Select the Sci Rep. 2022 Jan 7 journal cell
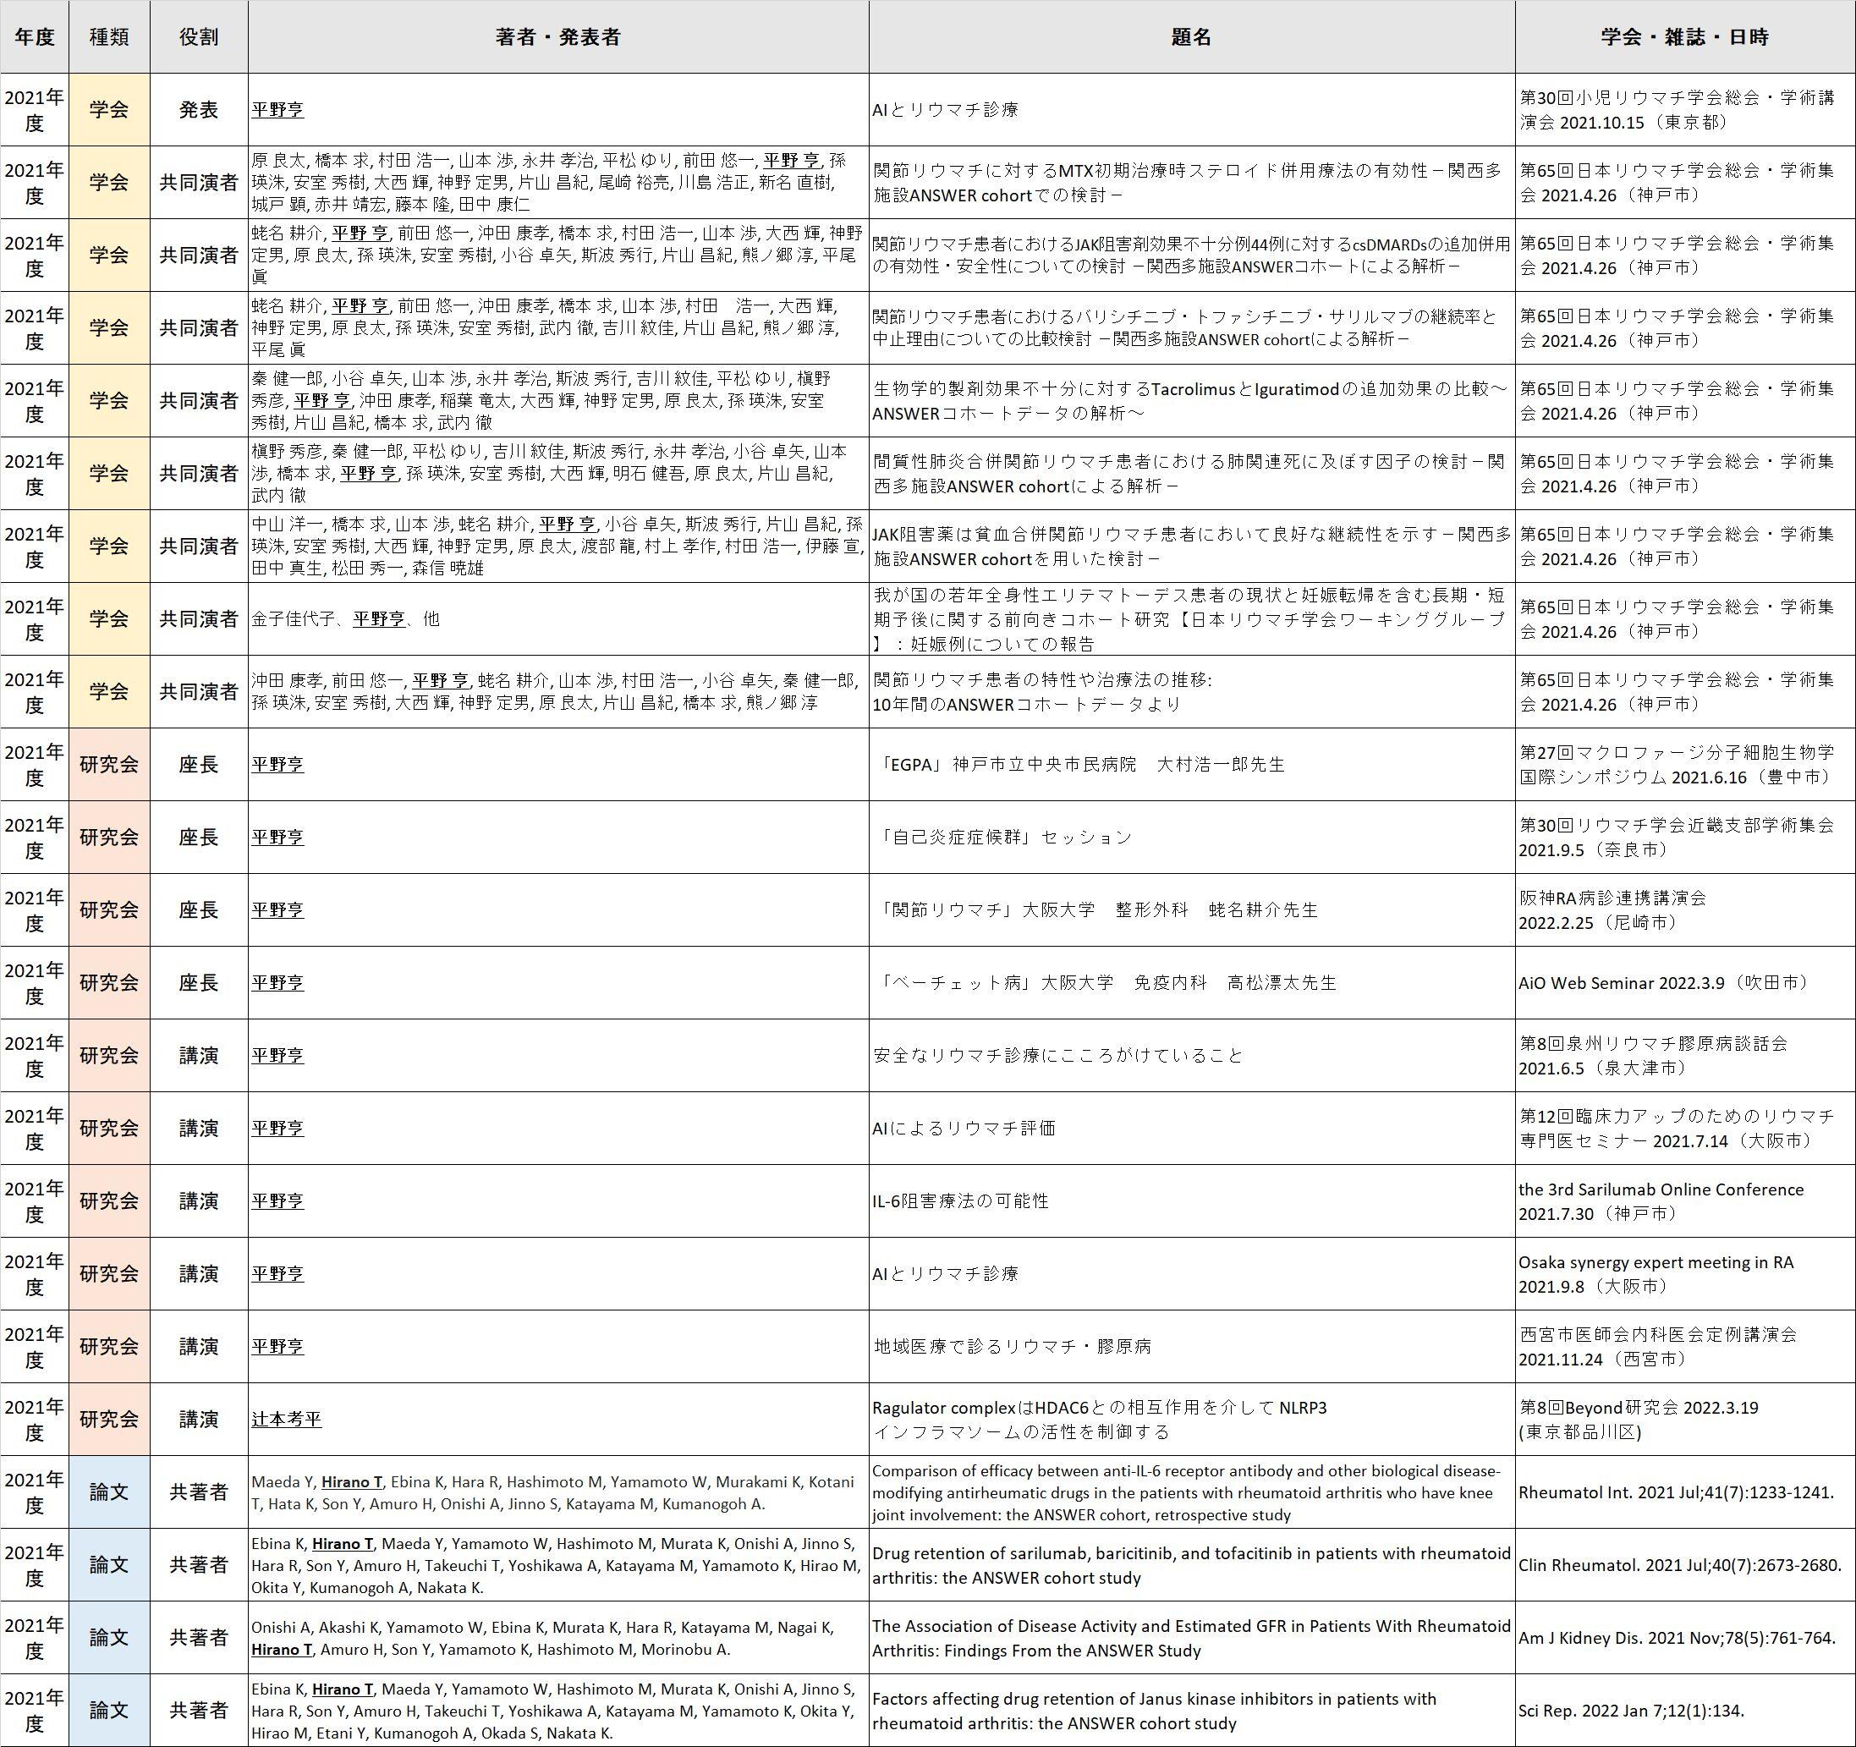1856x1747 pixels. [x=1684, y=1711]
